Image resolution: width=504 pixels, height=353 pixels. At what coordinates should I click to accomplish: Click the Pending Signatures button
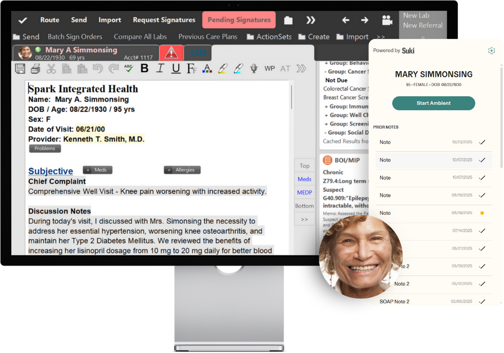(239, 20)
